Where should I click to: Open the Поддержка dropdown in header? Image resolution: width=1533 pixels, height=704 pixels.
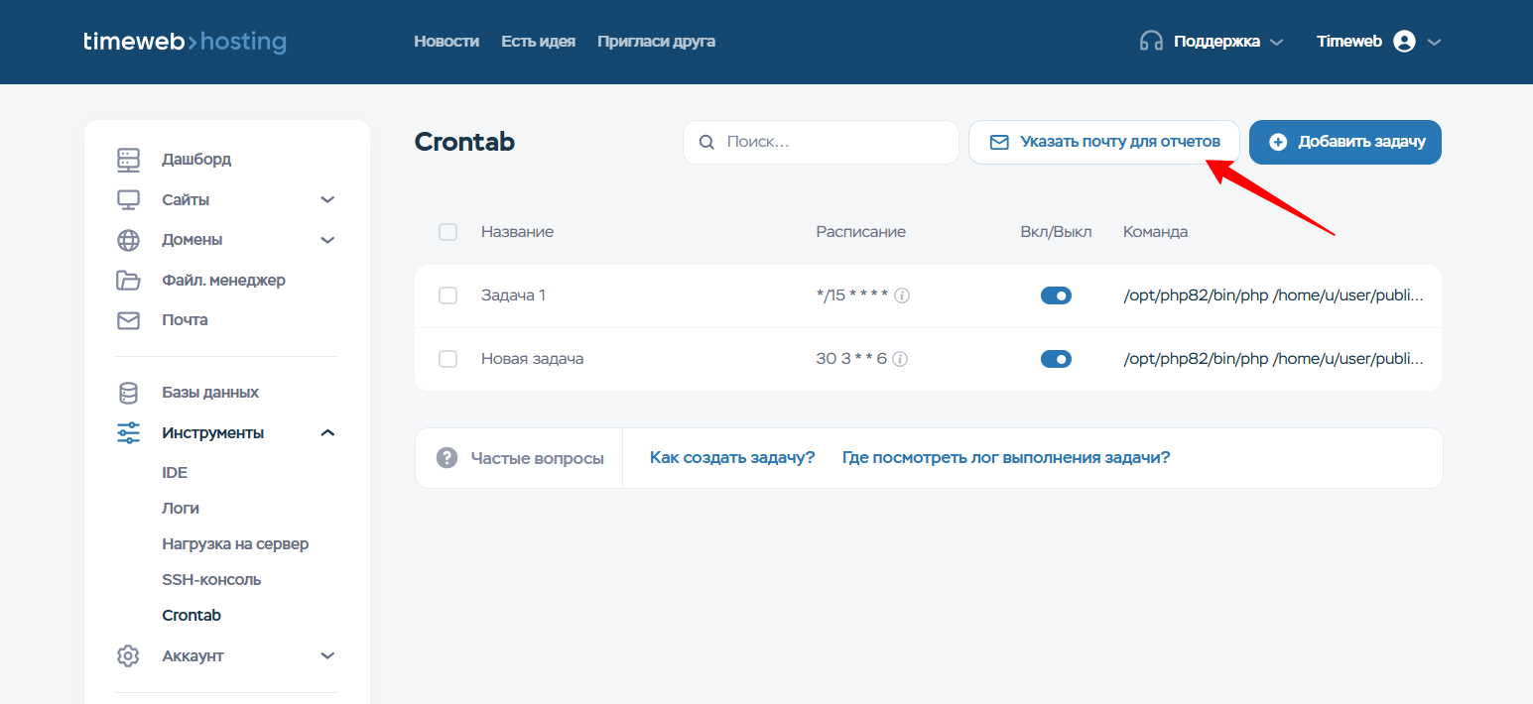(1215, 42)
